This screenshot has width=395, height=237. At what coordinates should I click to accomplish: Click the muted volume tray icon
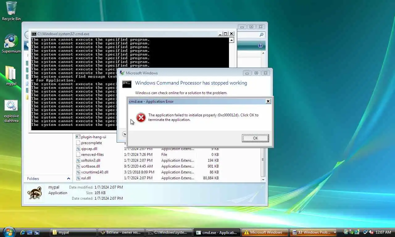pyautogui.click(x=371, y=232)
